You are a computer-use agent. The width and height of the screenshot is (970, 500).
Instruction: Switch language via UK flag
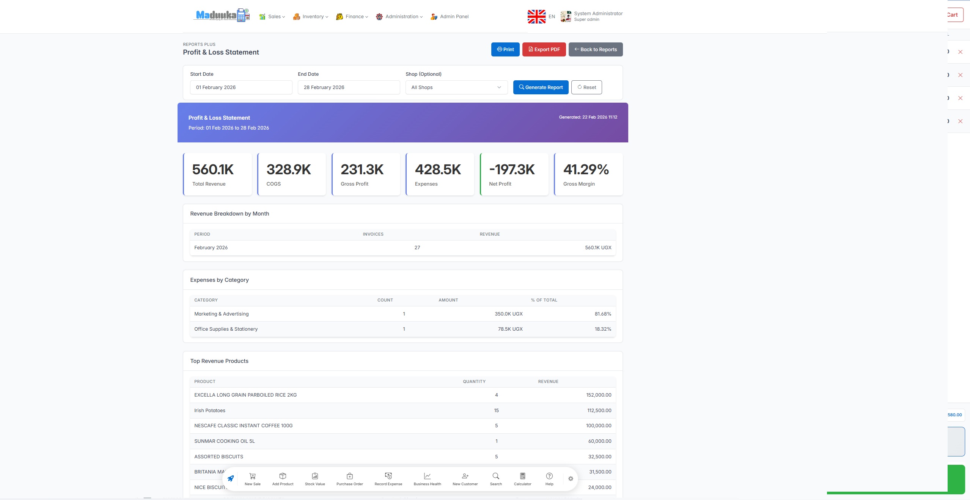point(536,17)
